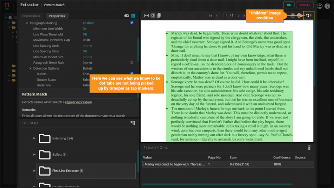Click the highlighted paragraph in document viewer
This screenshot has height=188, width=334.
(x=229, y=86)
